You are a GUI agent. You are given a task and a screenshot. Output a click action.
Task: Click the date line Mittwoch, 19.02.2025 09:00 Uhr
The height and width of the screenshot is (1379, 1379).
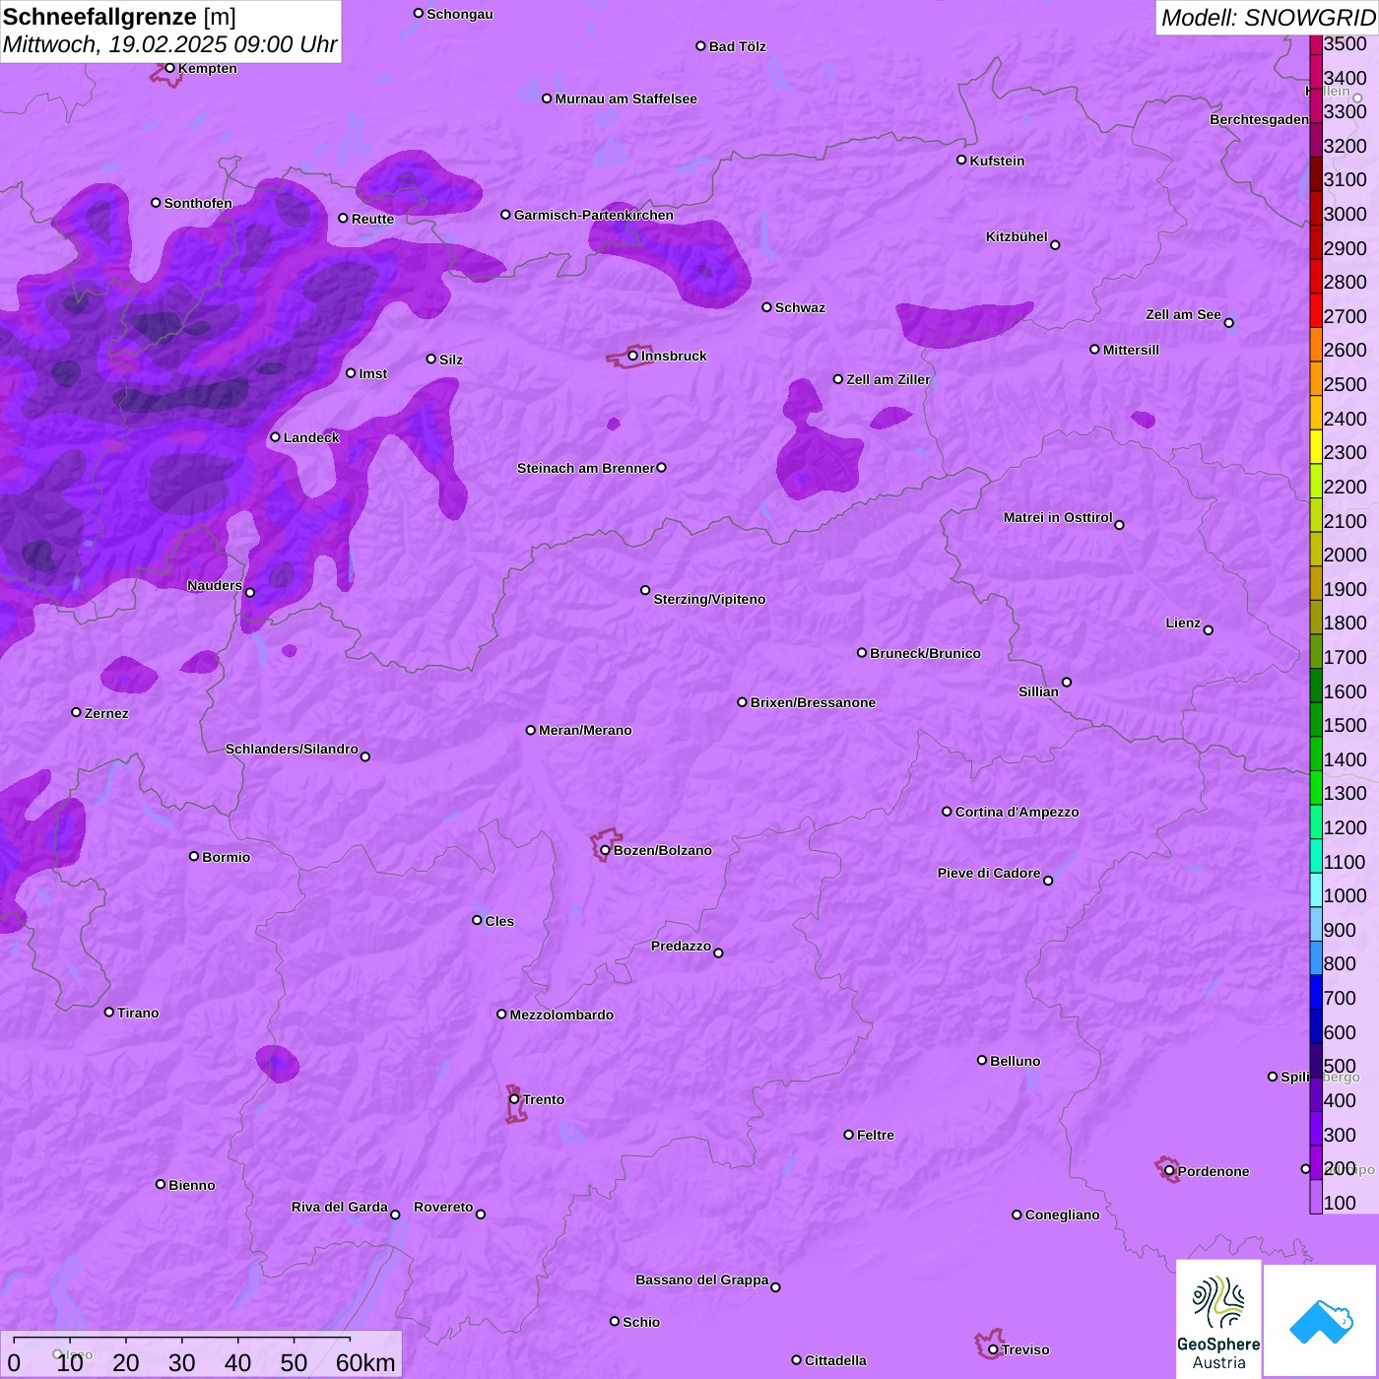(169, 44)
